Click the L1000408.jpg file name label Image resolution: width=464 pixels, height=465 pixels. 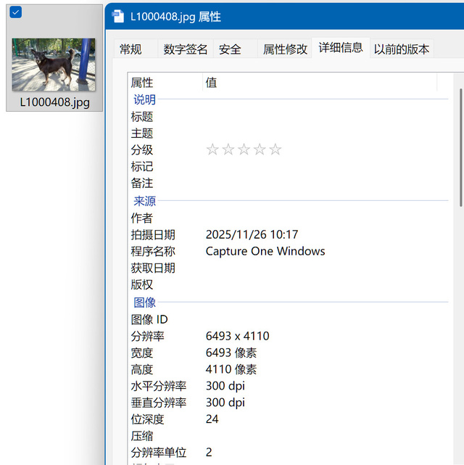(x=54, y=102)
